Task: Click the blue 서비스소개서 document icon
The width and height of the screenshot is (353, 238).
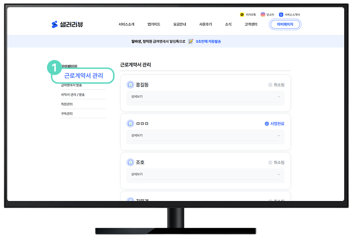Action: pyautogui.click(x=281, y=15)
